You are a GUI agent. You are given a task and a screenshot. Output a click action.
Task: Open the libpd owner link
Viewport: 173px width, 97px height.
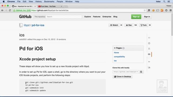[27, 25]
